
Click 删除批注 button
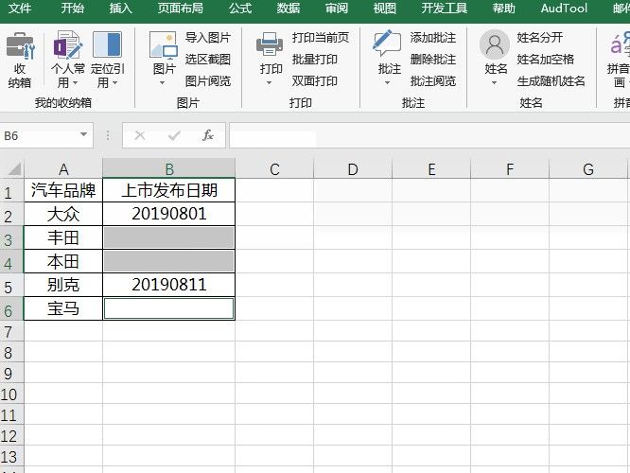coord(433,60)
